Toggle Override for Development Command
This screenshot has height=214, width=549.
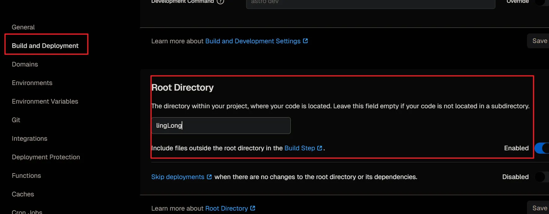(542, 2)
